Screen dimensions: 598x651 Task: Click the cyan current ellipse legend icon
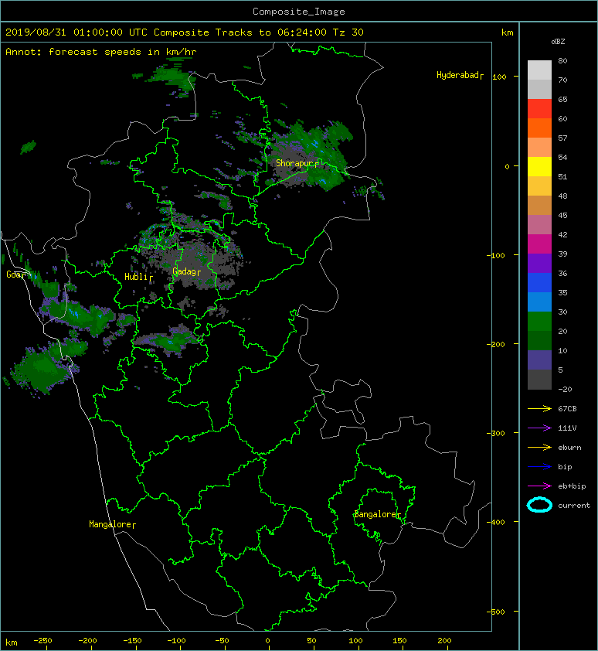(x=539, y=505)
